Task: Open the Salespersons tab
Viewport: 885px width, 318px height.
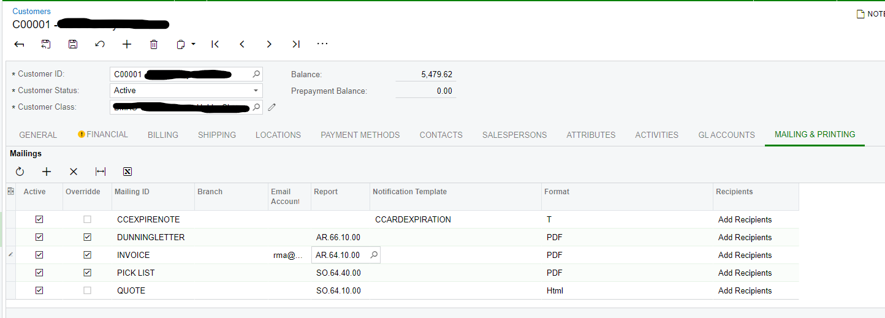Action: pos(515,135)
